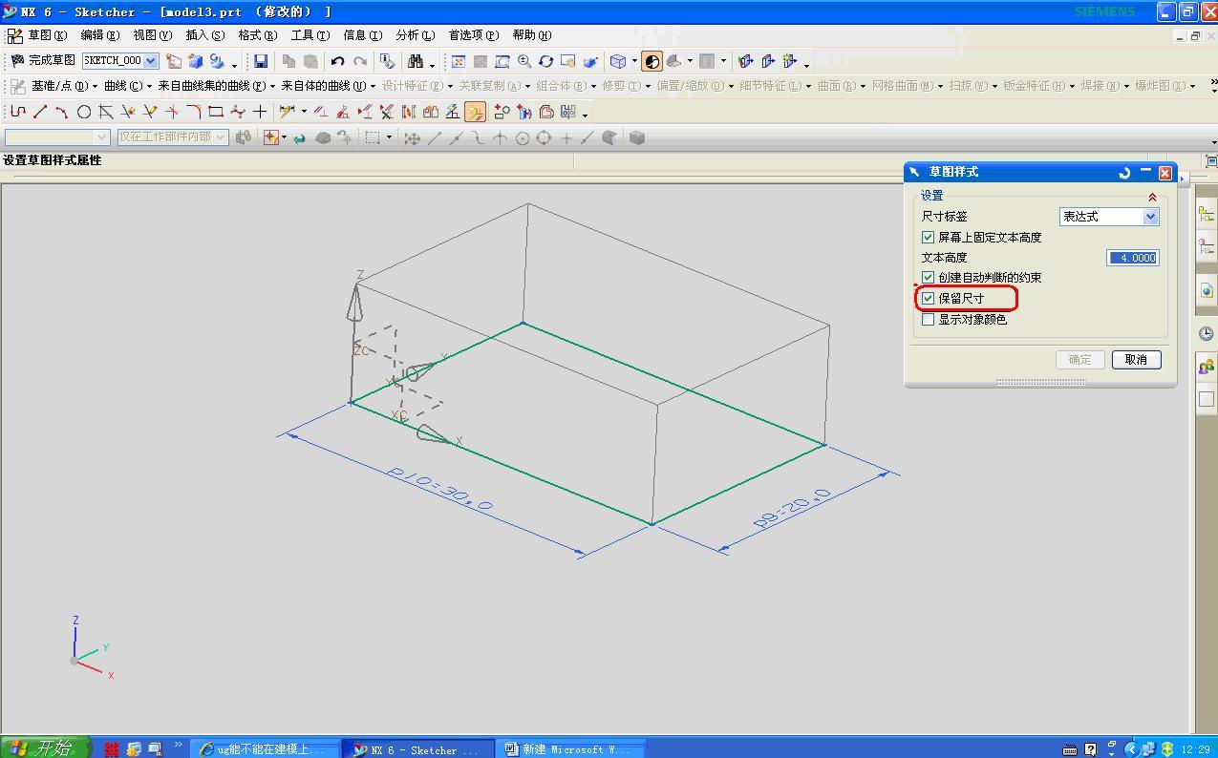The image size is (1218, 758).
Task: Click the Rotate view icon
Action: tap(545, 61)
